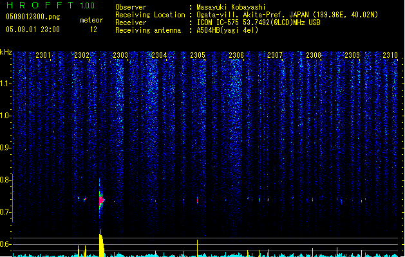Click the 2307 time marker
This screenshot has height=257, width=405.
275,55
